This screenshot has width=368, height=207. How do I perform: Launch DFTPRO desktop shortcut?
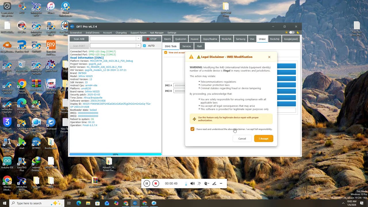[x=36, y=143]
